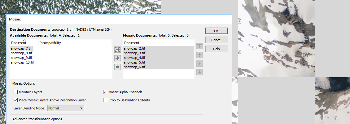Viewport: 350px width, 124px height.
Task: Select snowcap_9.tif in Available Documents
Action: (x=22, y=58)
